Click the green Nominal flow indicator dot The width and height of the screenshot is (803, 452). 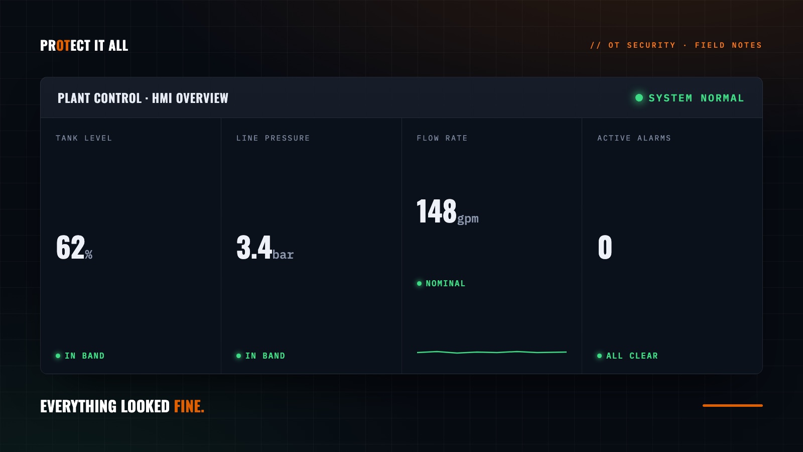tap(419, 284)
